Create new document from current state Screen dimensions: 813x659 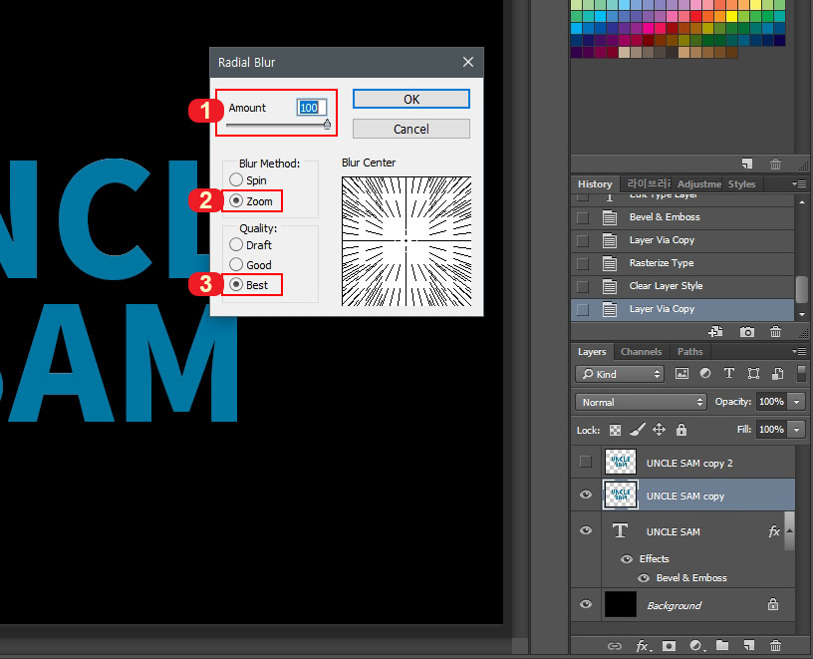[x=716, y=332]
